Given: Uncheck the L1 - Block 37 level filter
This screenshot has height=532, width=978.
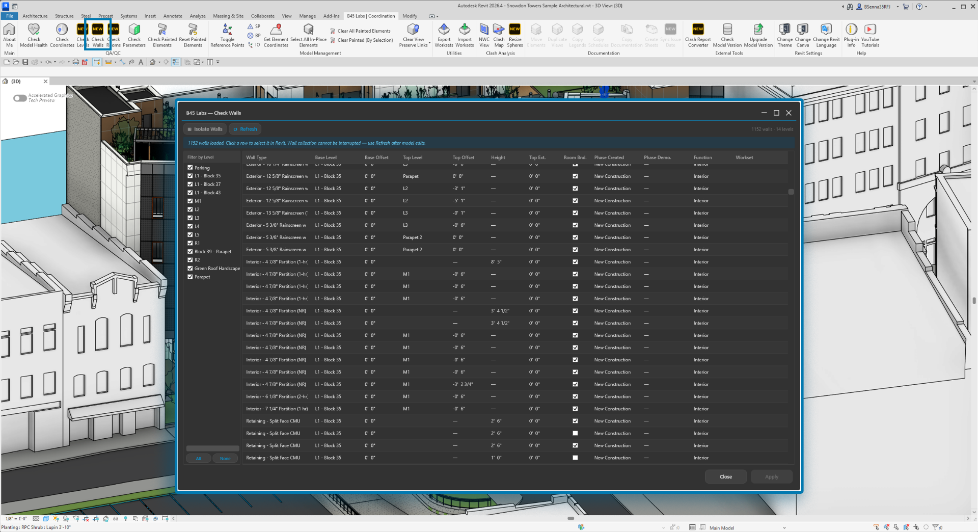Looking at the screenshot, I should click(x=190, y=184).
